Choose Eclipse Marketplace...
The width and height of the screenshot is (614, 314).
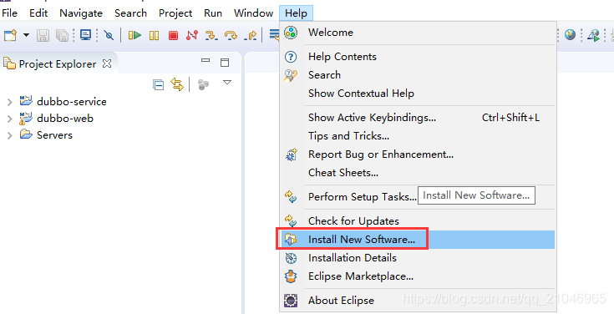(418, 276)
